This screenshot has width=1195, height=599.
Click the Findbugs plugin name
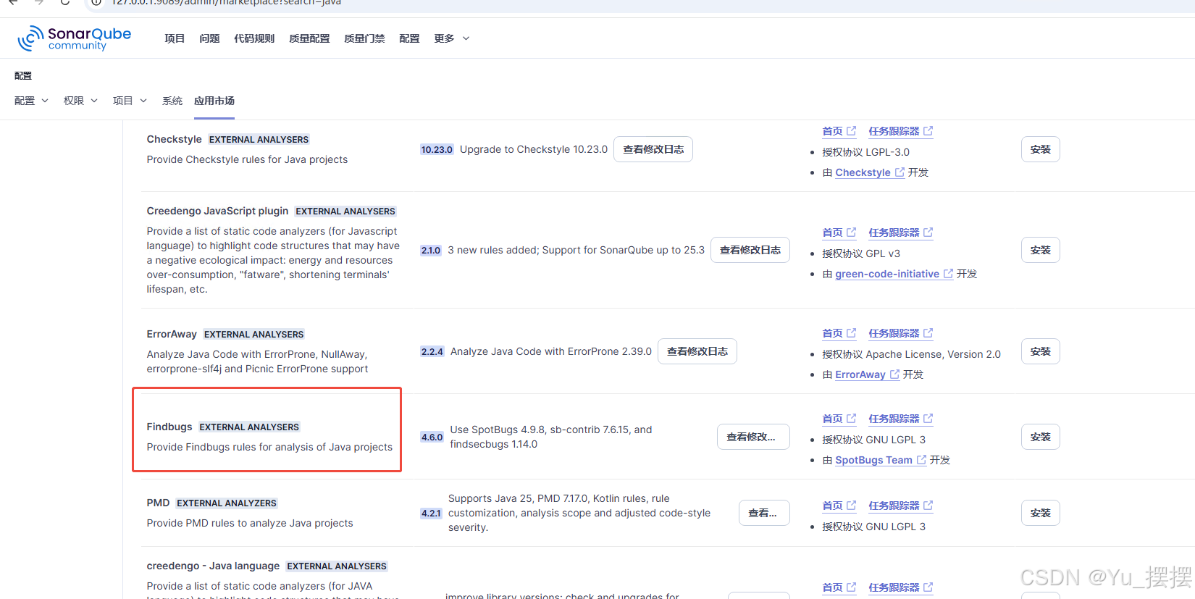tap(169, 427)
